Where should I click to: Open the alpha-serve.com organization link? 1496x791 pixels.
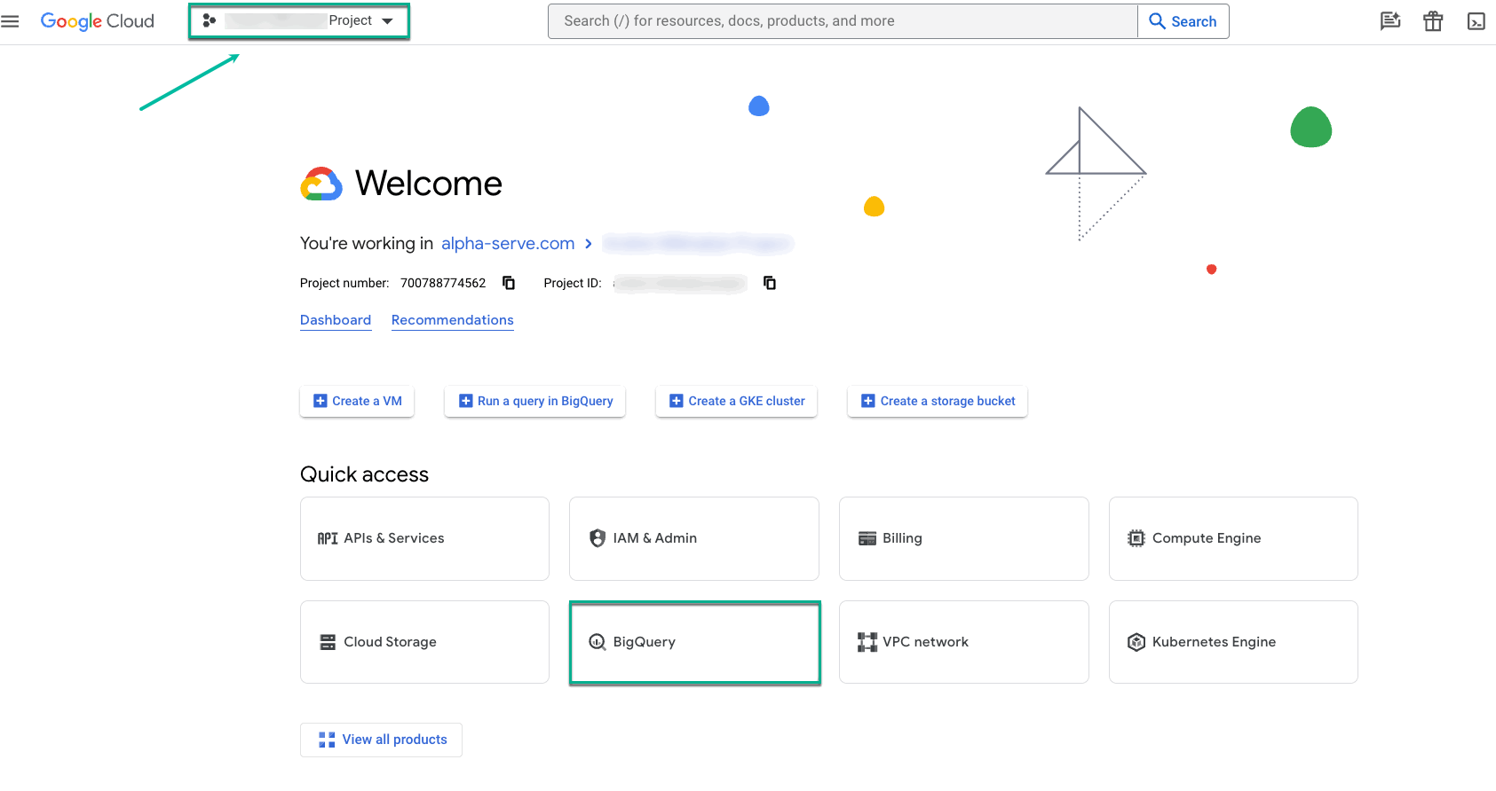[x=508, y=243]
